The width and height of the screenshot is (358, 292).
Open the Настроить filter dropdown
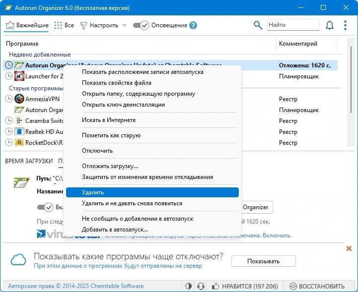103,25
